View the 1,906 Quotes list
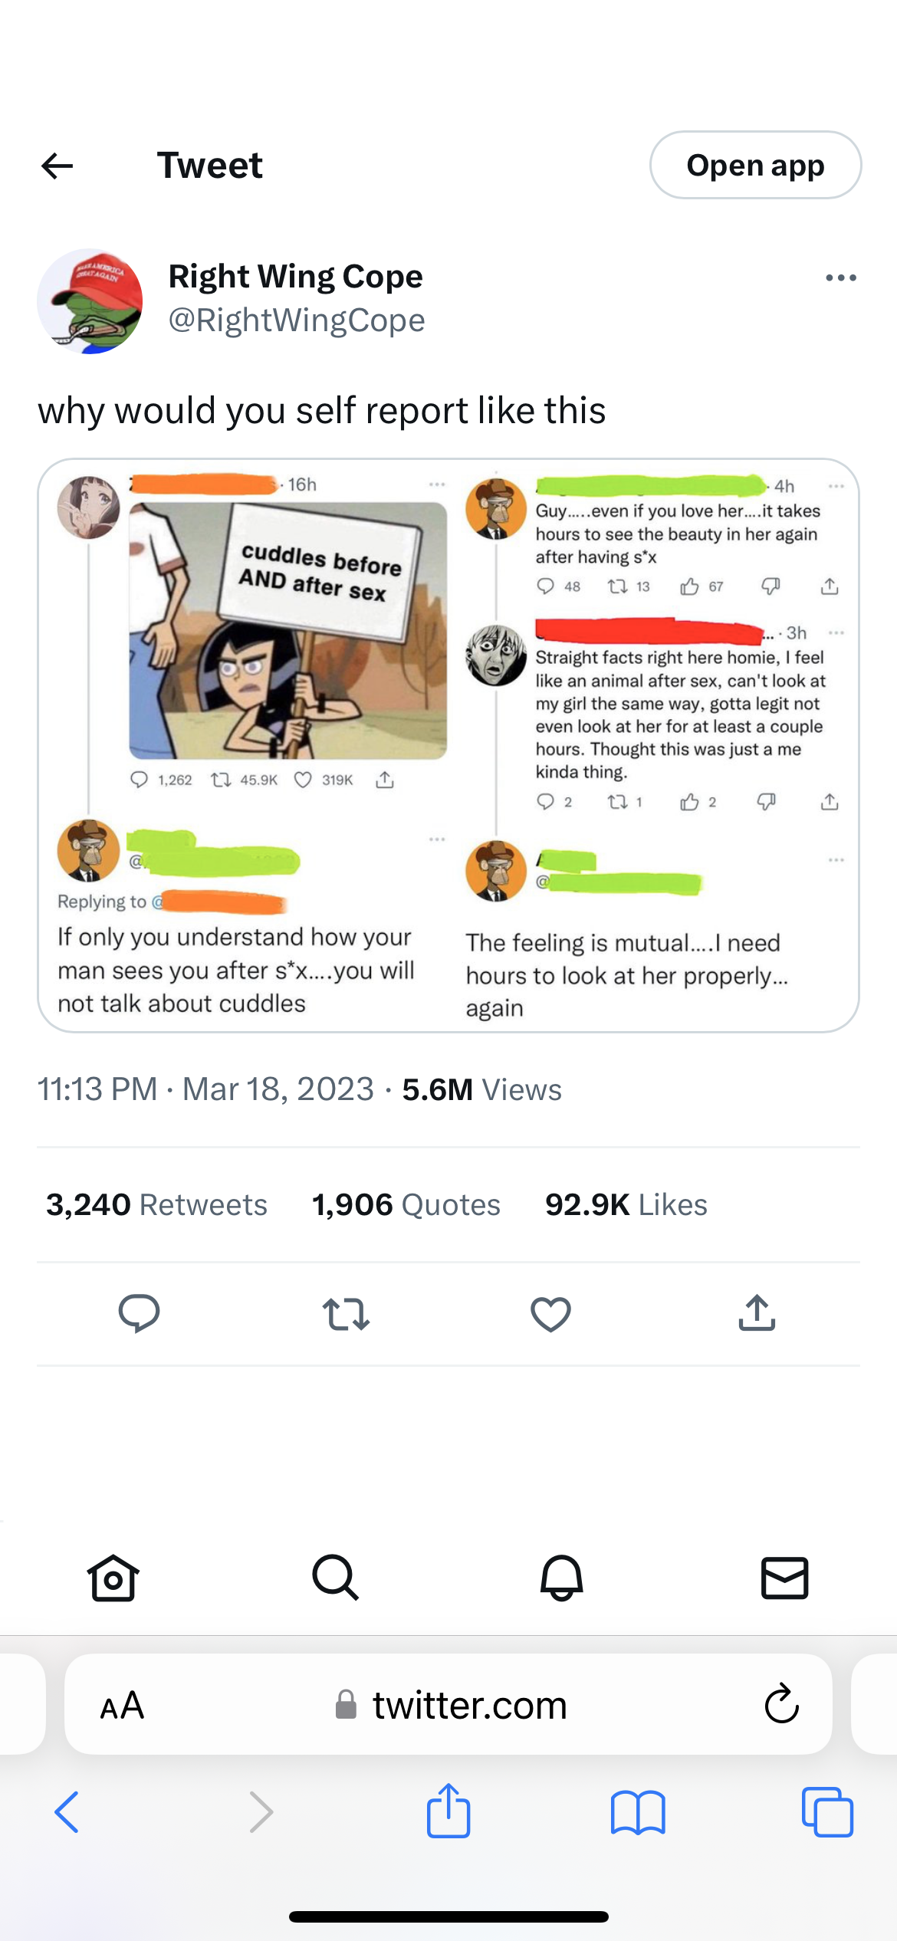Screen dimensions: 897x1941 [406, 1205]
